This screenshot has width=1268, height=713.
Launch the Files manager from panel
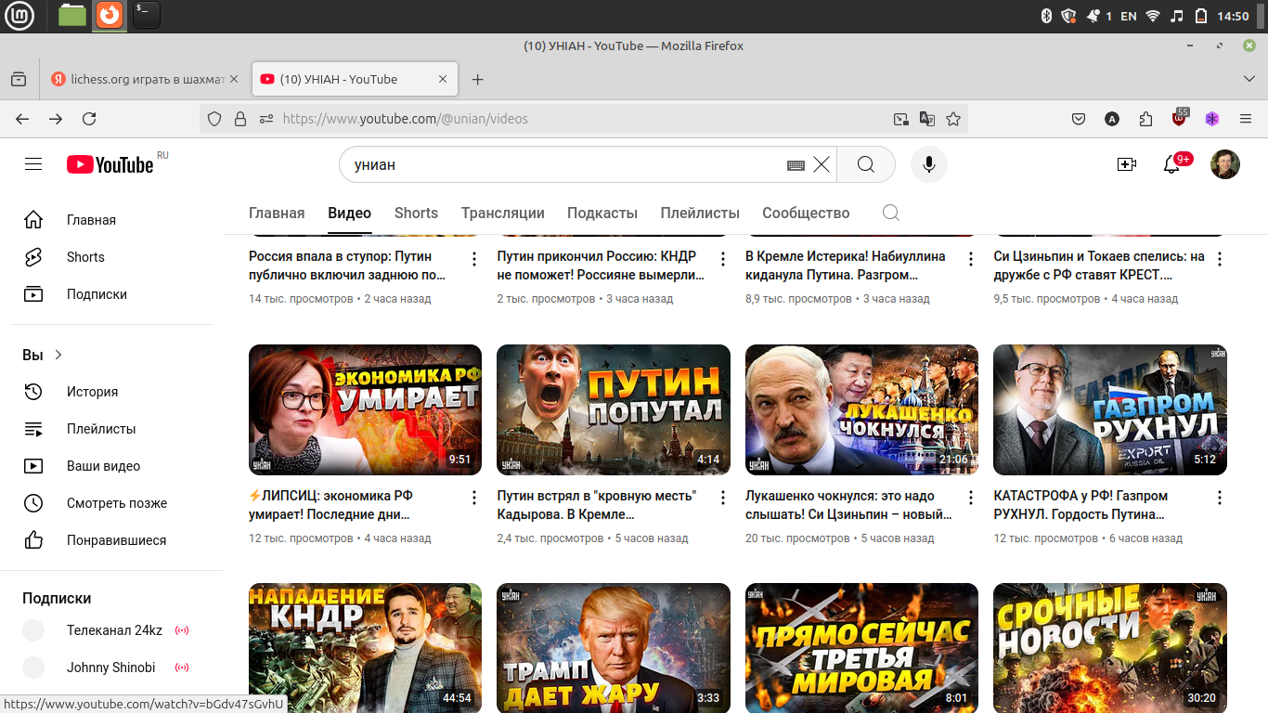(x=71, y=15)
